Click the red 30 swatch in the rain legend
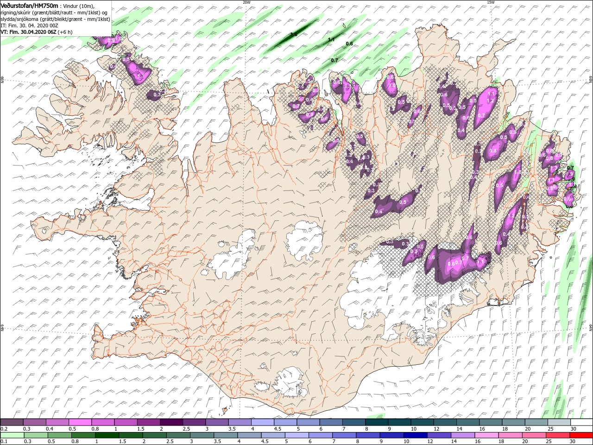 [x=581, y=435]
